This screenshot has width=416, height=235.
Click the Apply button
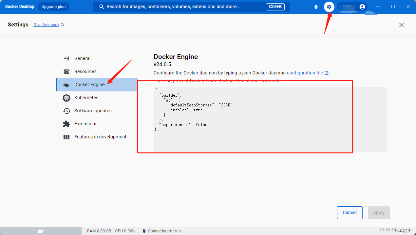[379, 212]
